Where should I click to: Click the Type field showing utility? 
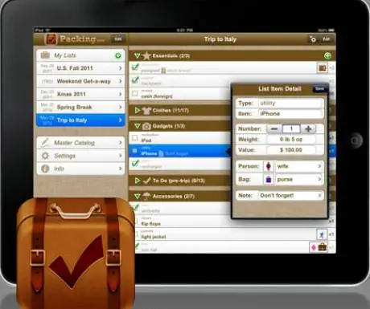tap(290, 103)
